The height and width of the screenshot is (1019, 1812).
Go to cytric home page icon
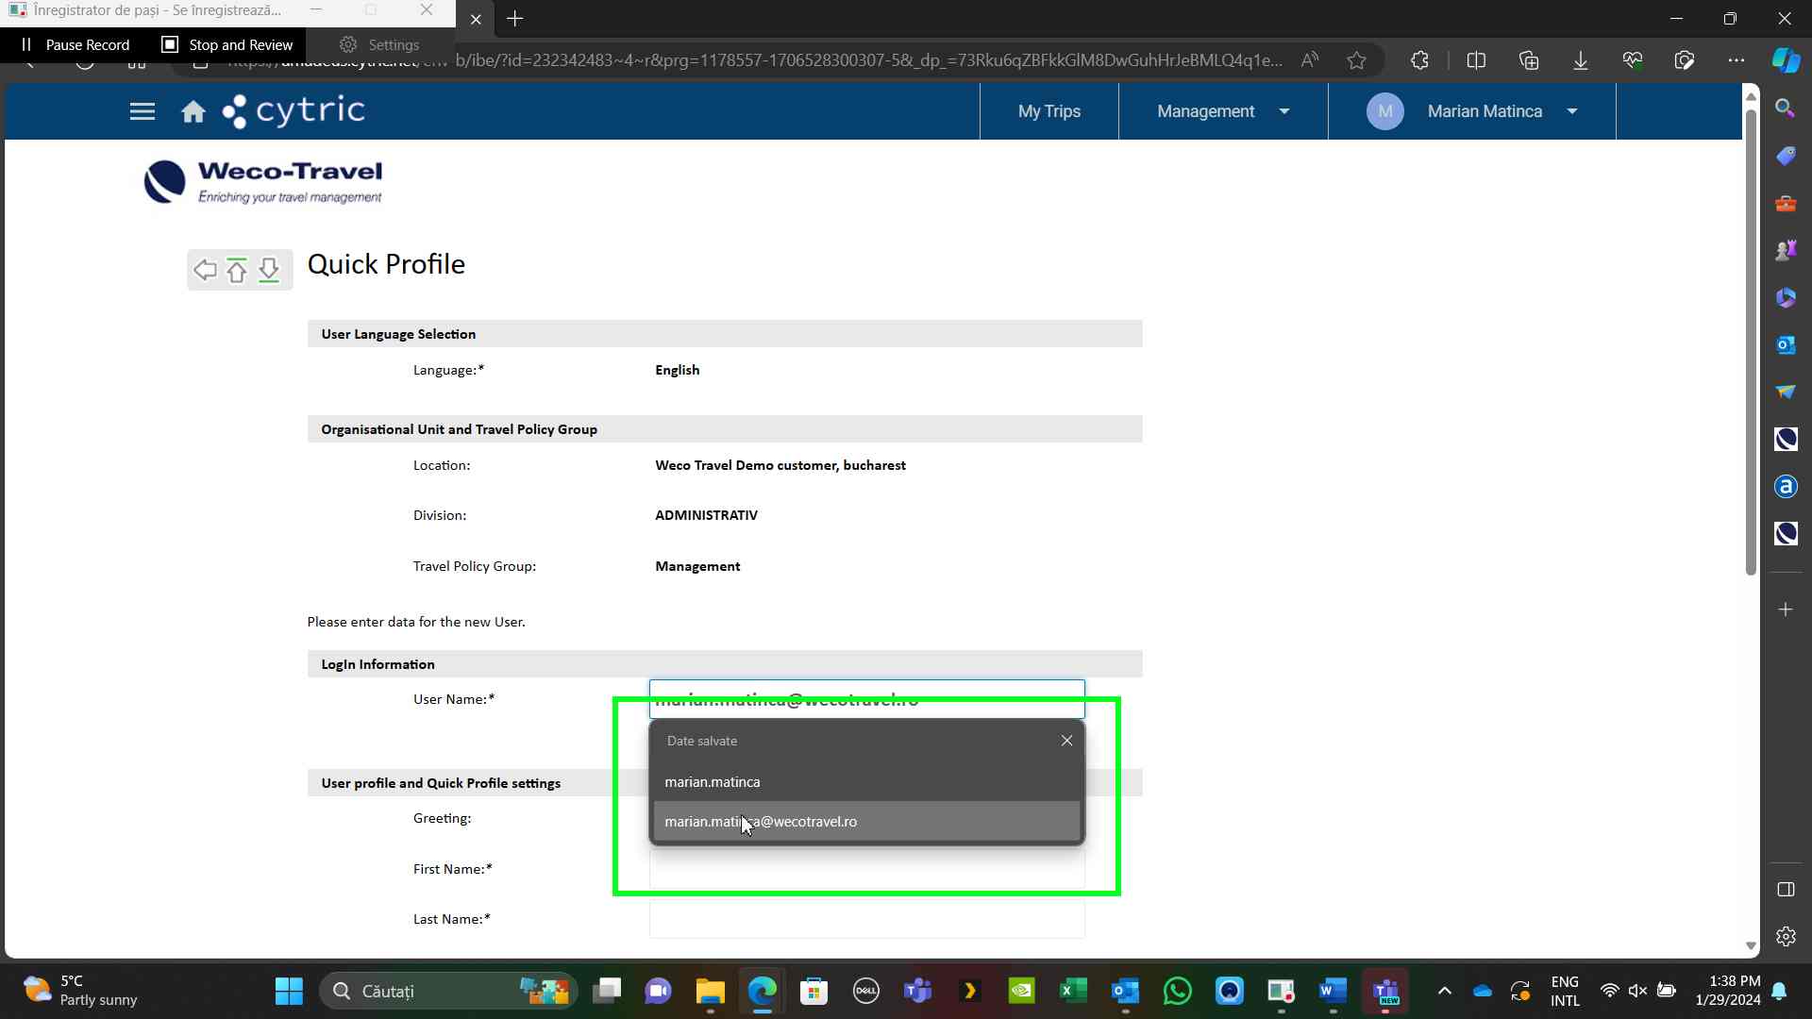(193, 111)
